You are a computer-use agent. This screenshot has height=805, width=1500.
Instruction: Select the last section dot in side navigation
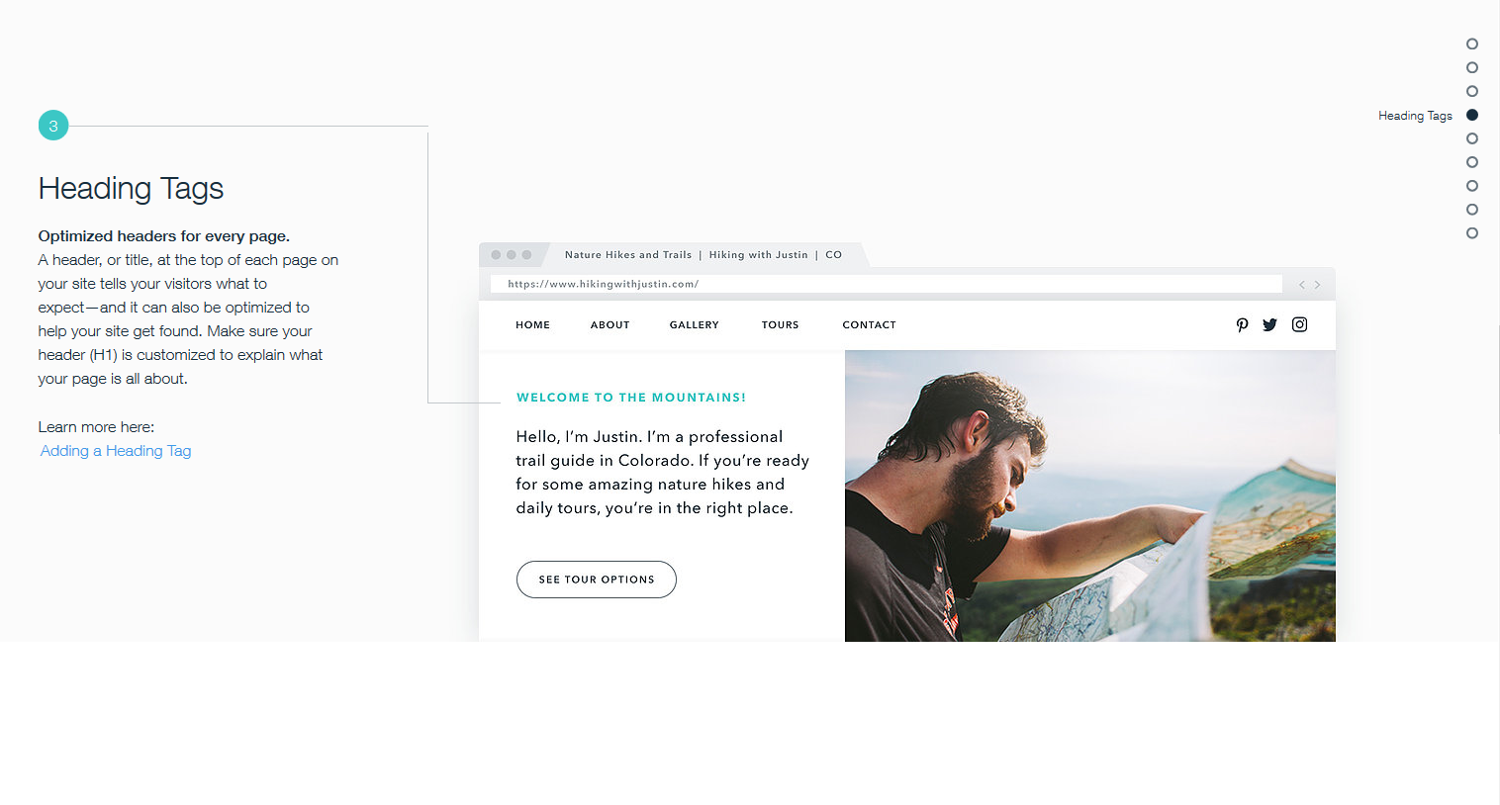point(1472,233)
